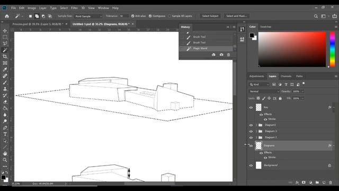
Task: Choose New selection mode icon
Action: point(31,16)
